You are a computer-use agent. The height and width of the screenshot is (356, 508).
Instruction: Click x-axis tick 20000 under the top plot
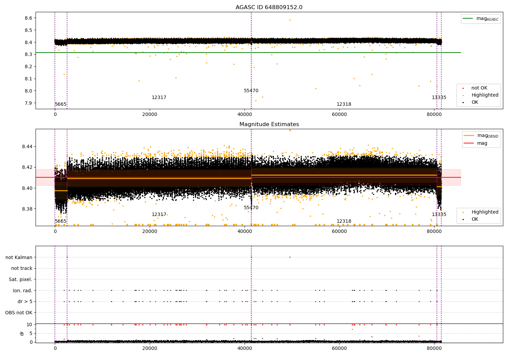[150, 115]
